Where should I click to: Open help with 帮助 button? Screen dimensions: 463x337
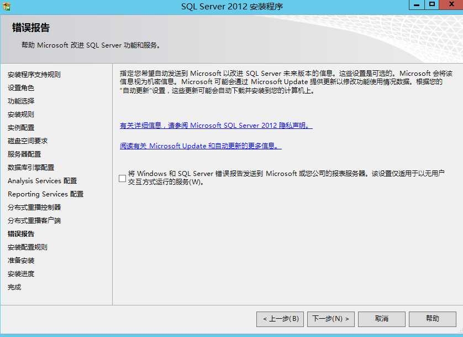coord(432,319)
